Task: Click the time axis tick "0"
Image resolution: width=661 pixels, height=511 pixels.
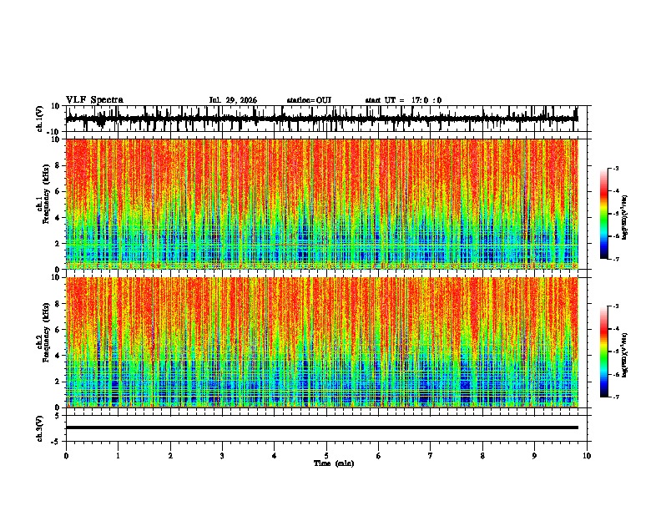Action: pos(66,456)
